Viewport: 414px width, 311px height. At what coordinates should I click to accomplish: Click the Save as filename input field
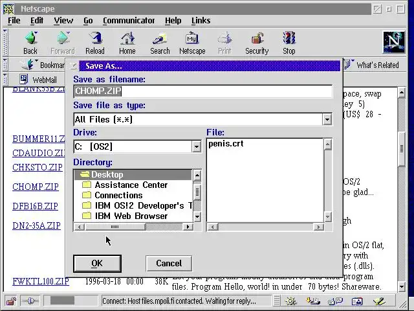(202, 91)
